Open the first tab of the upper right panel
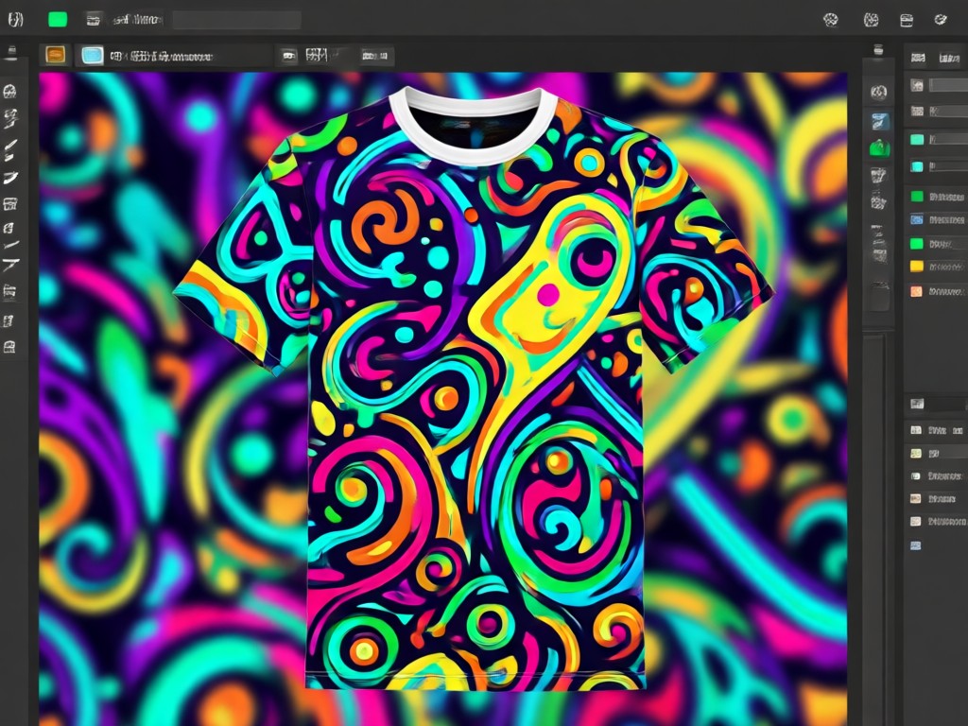Image resolution: width=968 pixels, height=726 pixels. (x=919, y=58)
